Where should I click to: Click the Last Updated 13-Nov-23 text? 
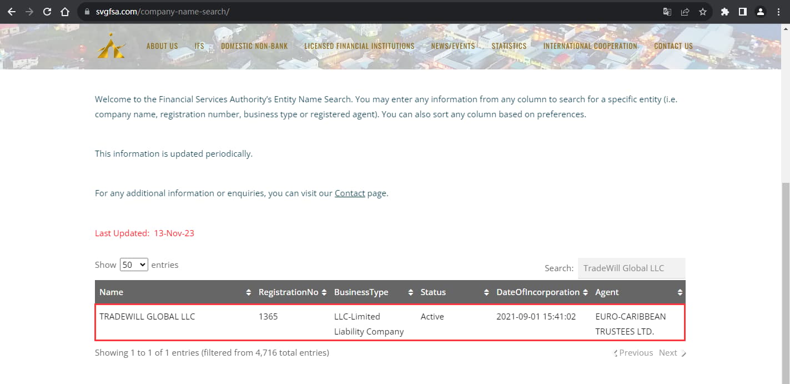144,233
